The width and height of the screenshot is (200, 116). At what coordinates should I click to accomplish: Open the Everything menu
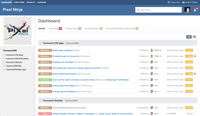coord(19,2)
